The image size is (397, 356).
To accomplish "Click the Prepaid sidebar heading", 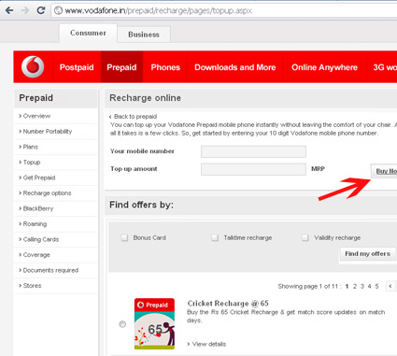I will click(x=35, y=98).
